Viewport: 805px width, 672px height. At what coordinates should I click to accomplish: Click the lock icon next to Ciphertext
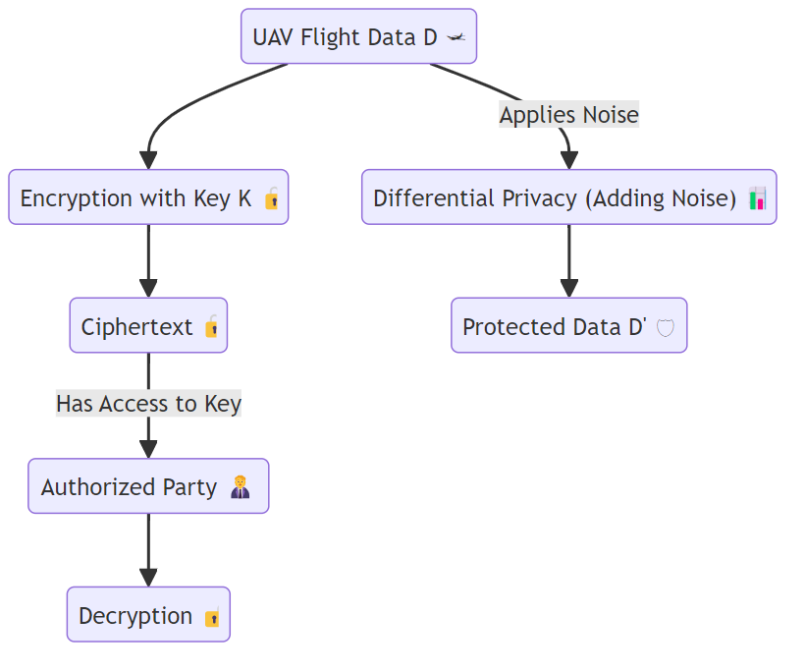[211, 327]
